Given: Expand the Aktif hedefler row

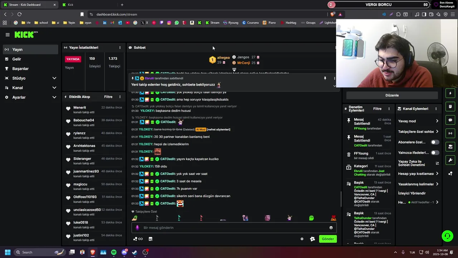Looking at the screenshot, I should coord(418,202).
